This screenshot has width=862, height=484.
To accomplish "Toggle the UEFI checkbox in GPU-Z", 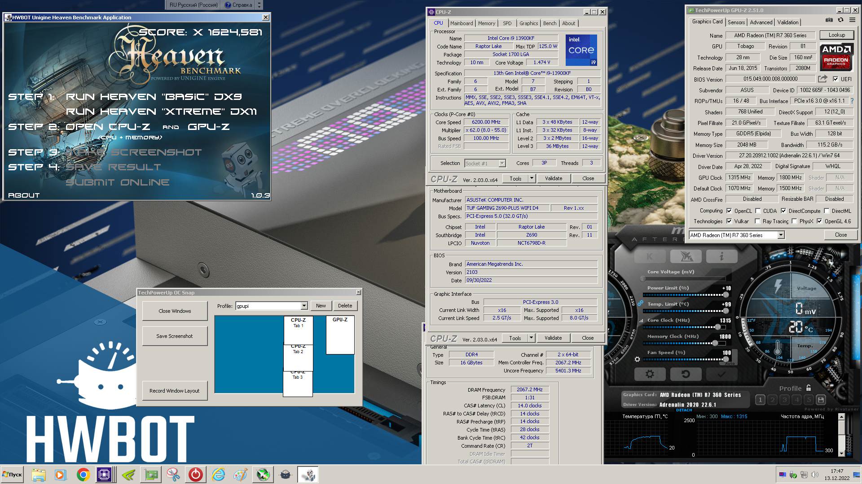I will coord(835,79).
